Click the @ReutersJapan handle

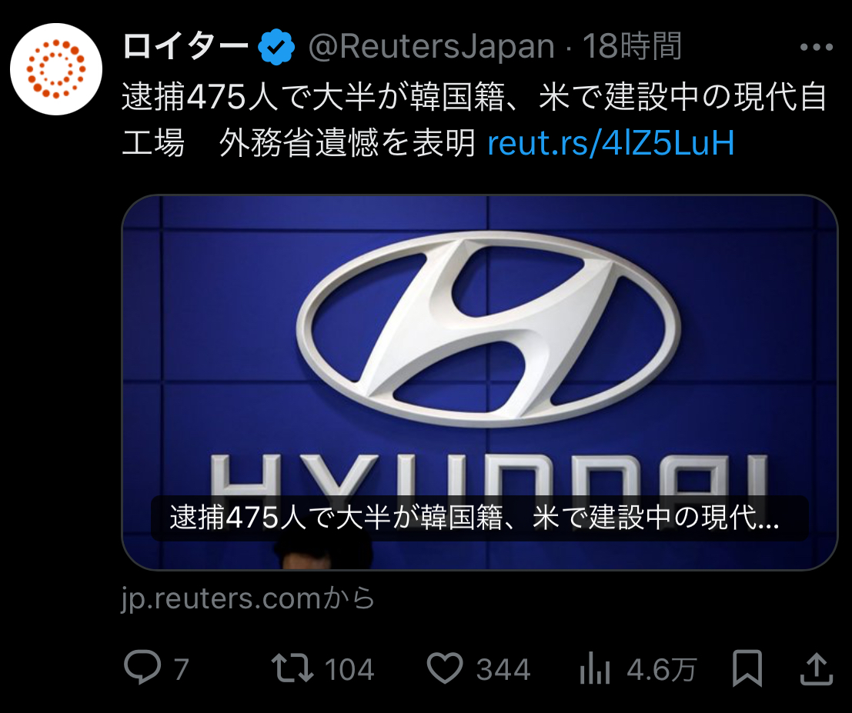click(x=432, y=47)
